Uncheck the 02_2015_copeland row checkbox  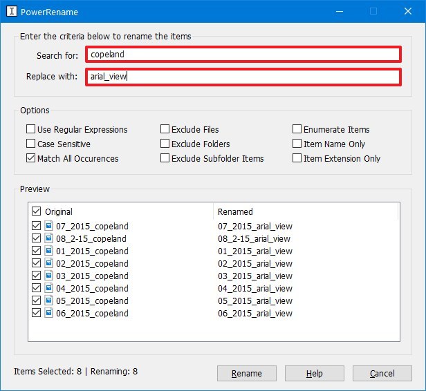point(37,263)
